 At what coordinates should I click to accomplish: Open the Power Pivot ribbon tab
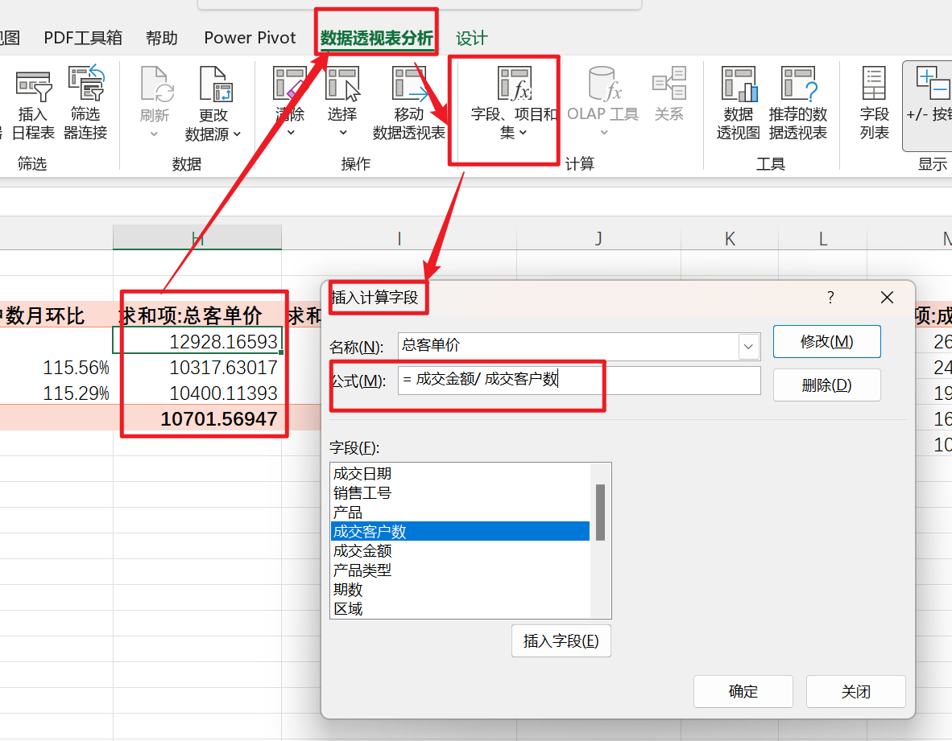(249, 37)
